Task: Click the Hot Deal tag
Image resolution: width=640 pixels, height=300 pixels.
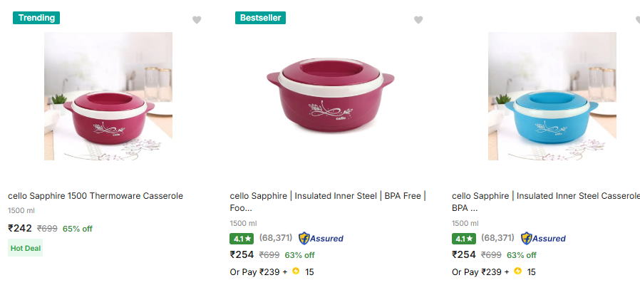Action: tap(25, 248)
